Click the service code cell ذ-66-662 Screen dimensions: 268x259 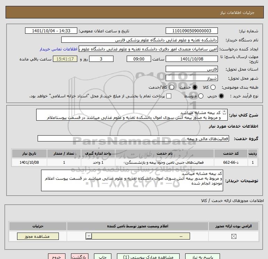[x=230, y=162]
